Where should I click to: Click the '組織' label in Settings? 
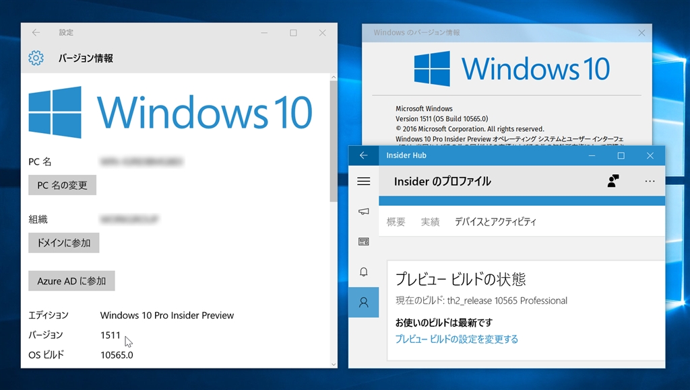click(x=38, y=219)
